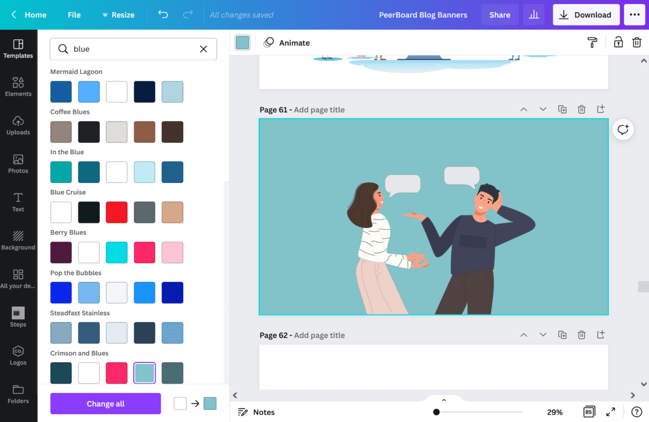
Task: Move Page 61 up
Action: [524, 109]
